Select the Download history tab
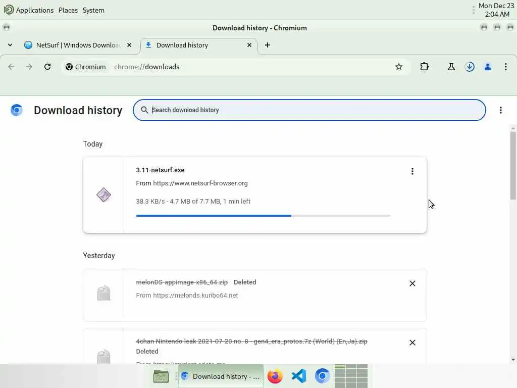 (x=199, y=45)
